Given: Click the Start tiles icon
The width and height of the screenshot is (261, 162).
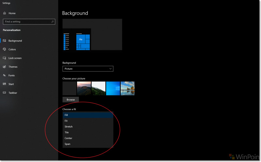Looking at the screenshot, I should point(5,84).
